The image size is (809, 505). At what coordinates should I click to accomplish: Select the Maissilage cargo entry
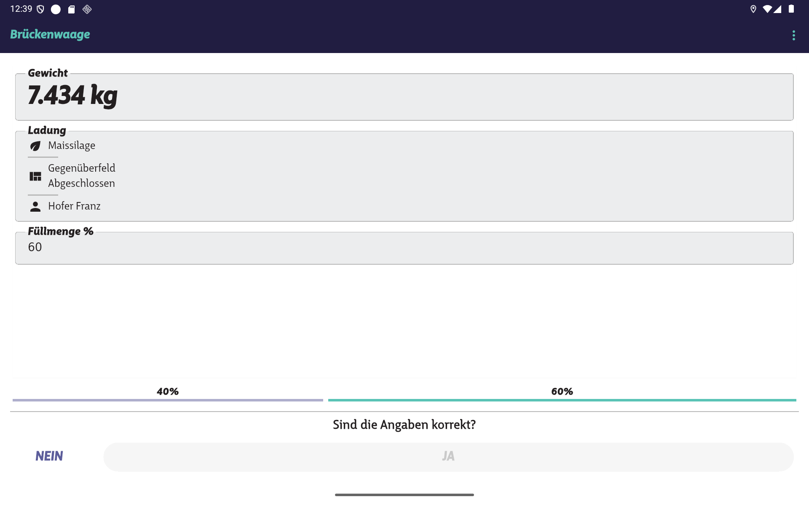(72, 146)
